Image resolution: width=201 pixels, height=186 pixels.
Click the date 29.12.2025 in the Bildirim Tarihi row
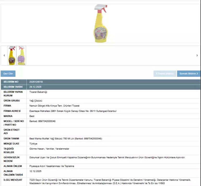coord(36,87)
